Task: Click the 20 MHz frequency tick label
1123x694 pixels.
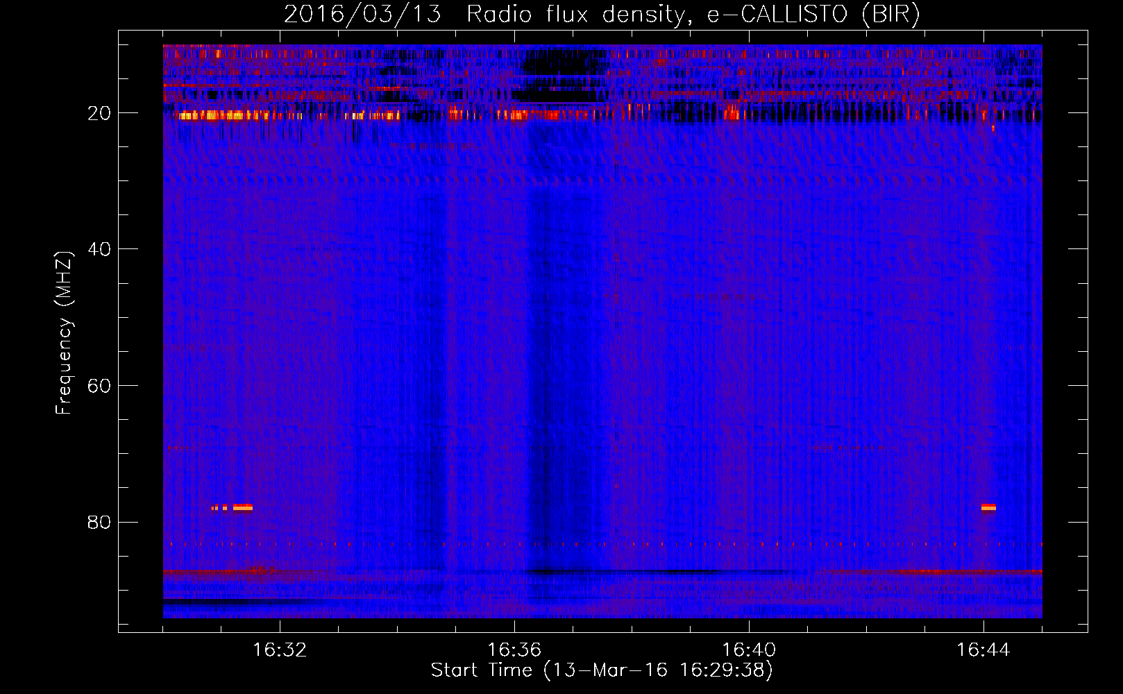Action: [x=99, y=113]
